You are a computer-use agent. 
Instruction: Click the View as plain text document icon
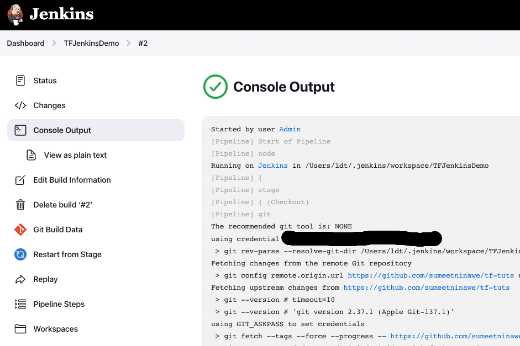tap(31, 155)
